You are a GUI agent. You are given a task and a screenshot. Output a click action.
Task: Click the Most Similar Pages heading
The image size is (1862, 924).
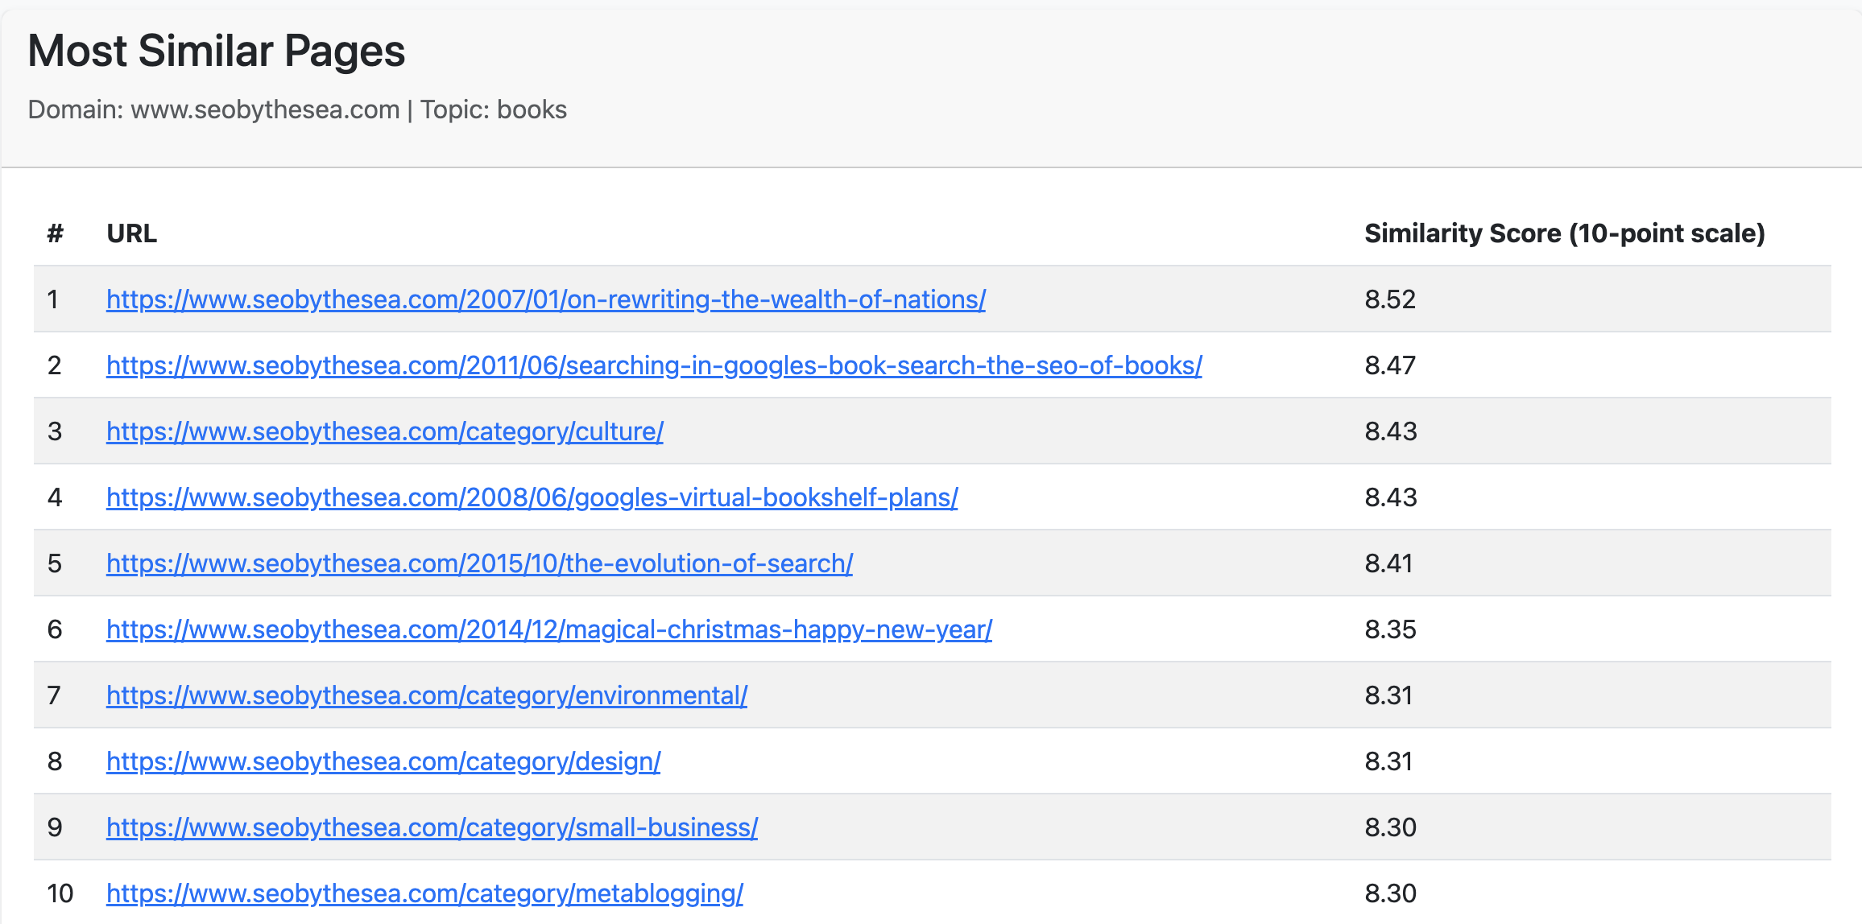point(216,51)
